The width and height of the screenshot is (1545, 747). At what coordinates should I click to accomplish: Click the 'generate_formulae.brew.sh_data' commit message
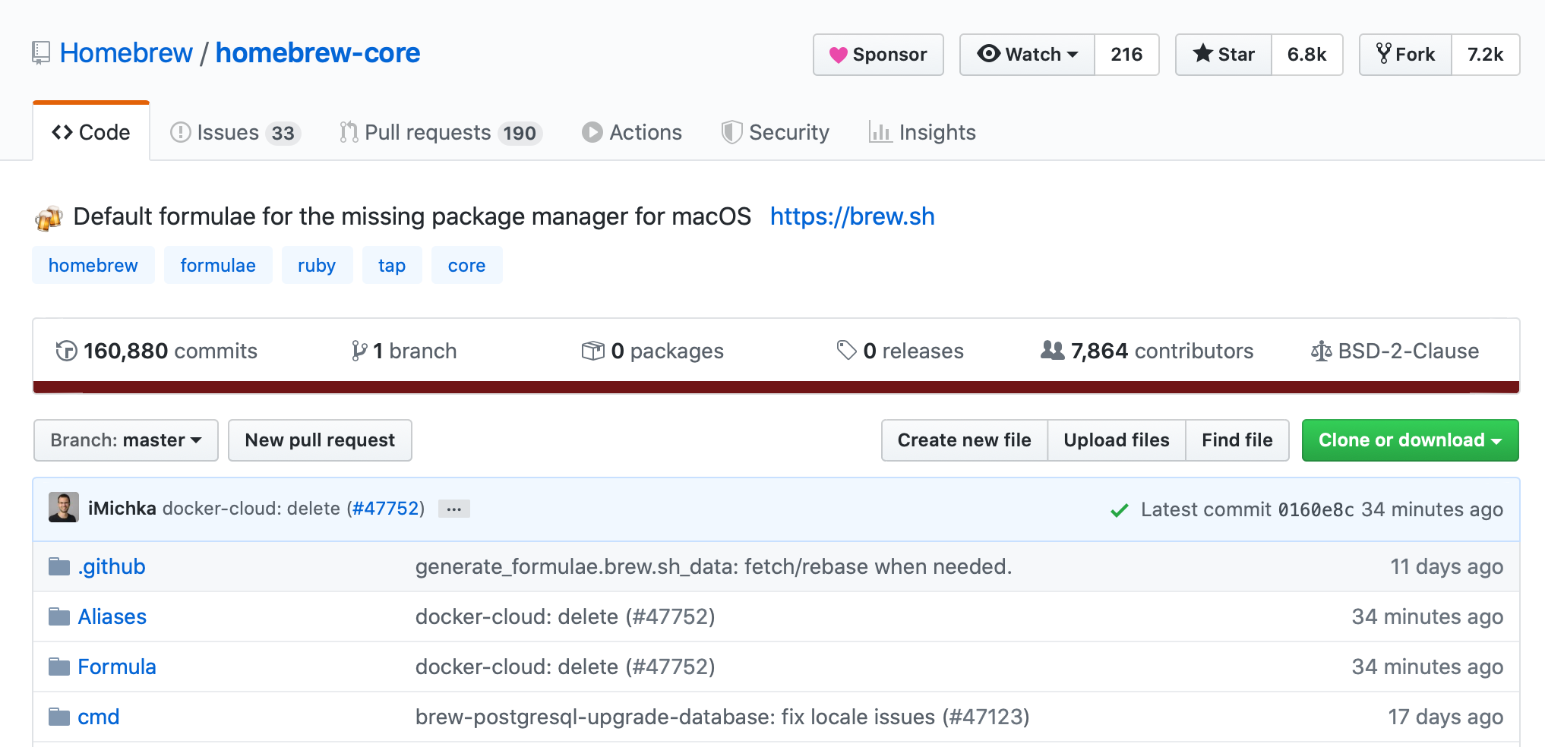point(713,566)
